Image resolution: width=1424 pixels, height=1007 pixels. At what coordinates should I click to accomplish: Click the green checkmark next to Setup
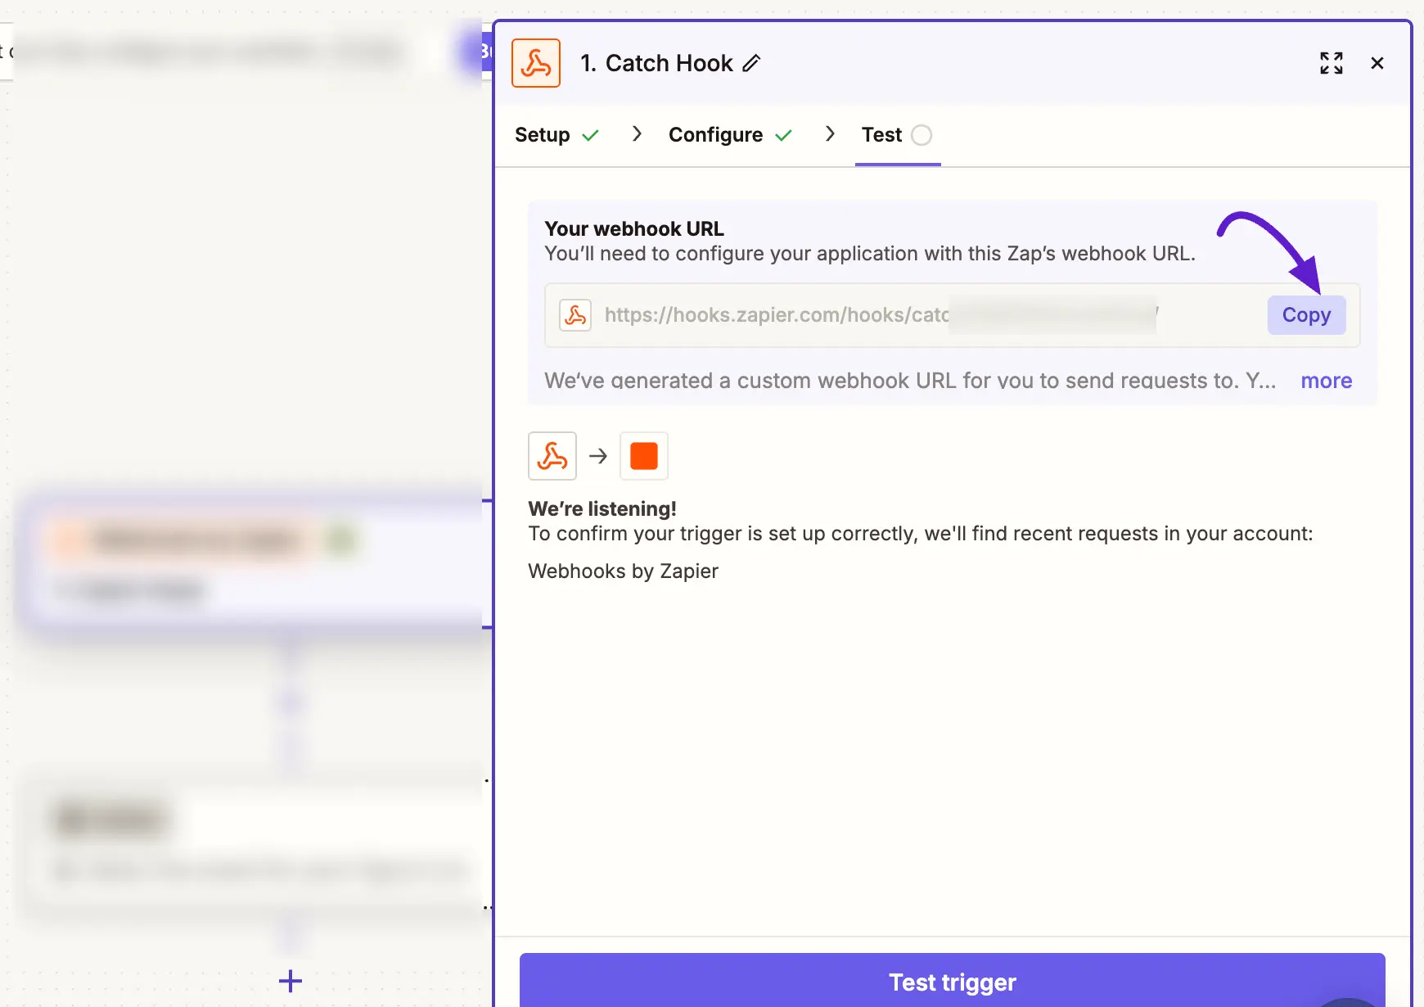point(590,136)
